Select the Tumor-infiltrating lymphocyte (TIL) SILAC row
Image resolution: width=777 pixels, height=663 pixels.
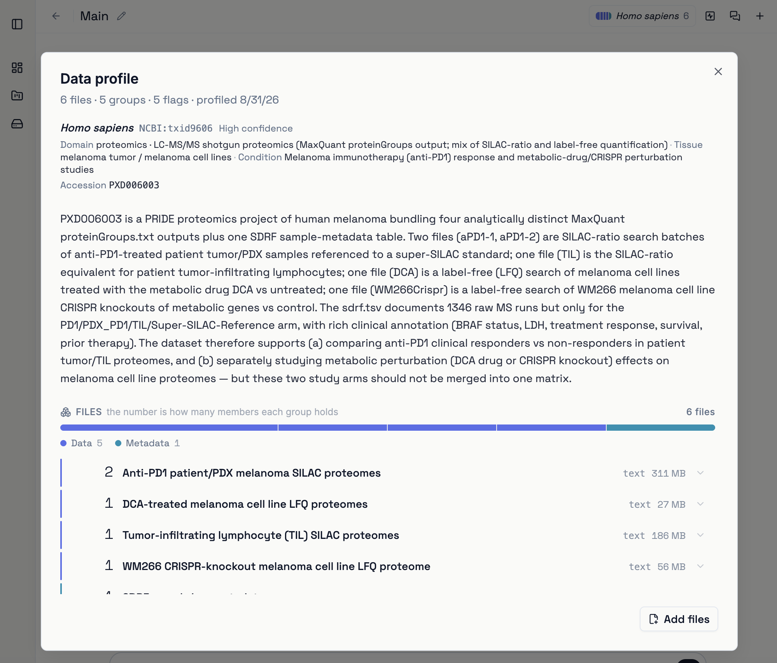click(x=387, y=535)
